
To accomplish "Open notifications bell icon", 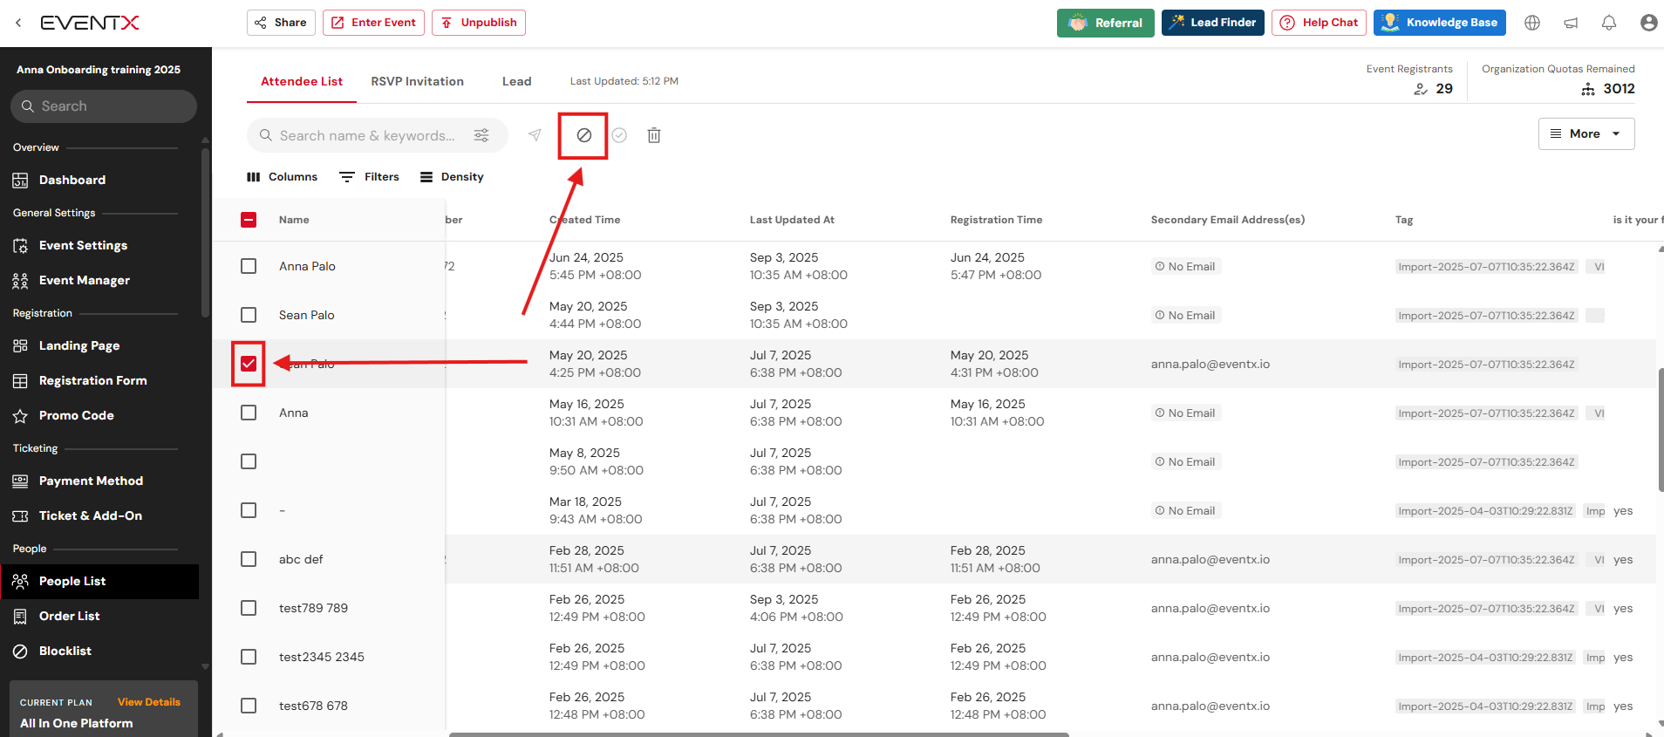I will (1609, 23).
